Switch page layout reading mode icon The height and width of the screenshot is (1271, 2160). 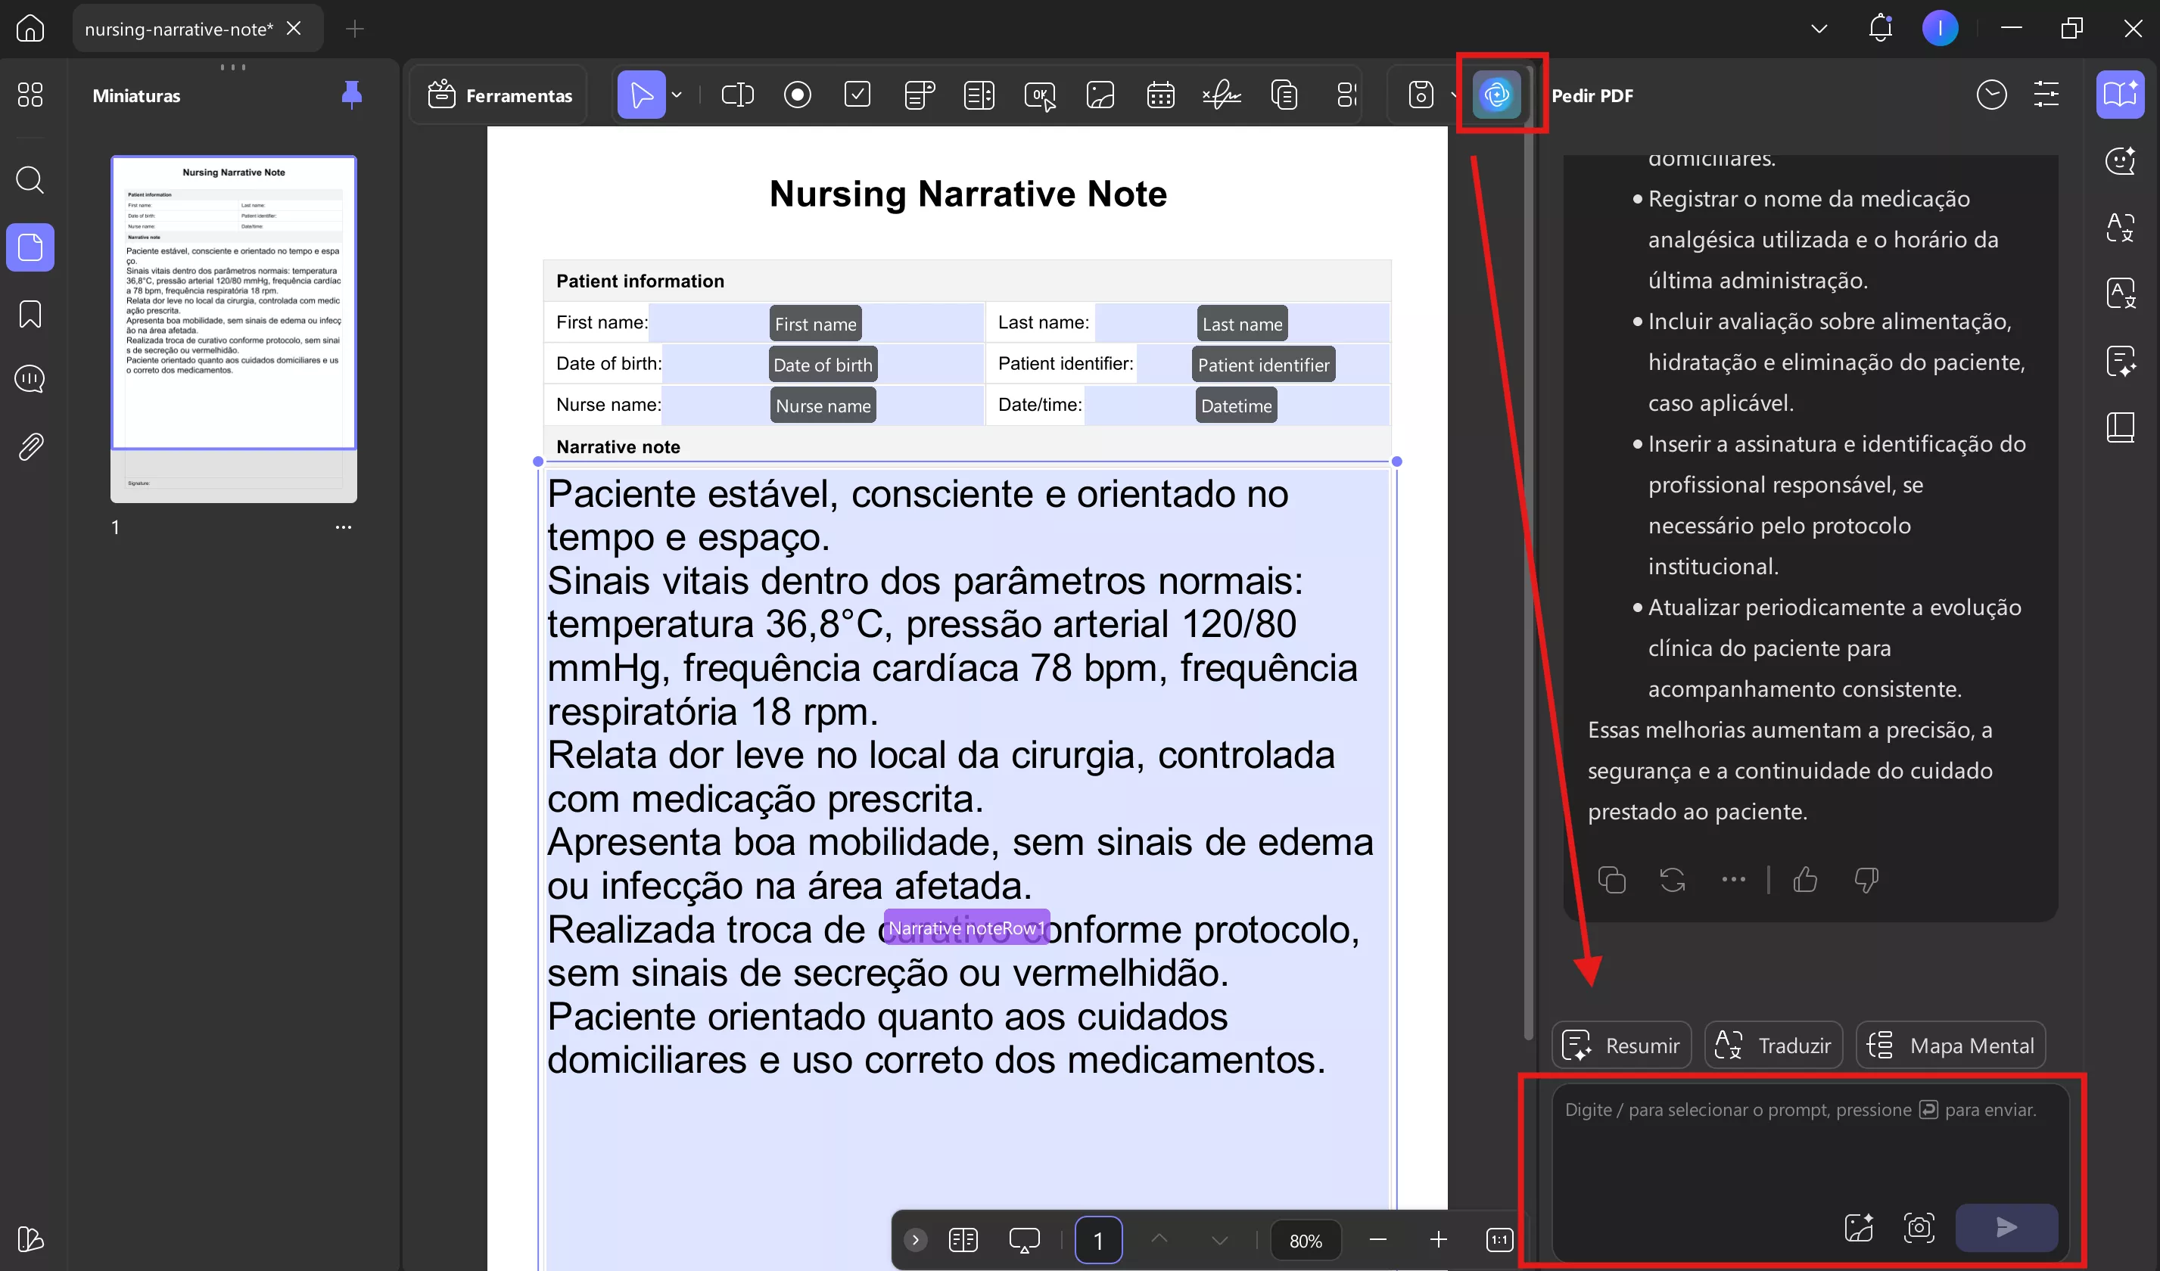[x=963, y=1240]
